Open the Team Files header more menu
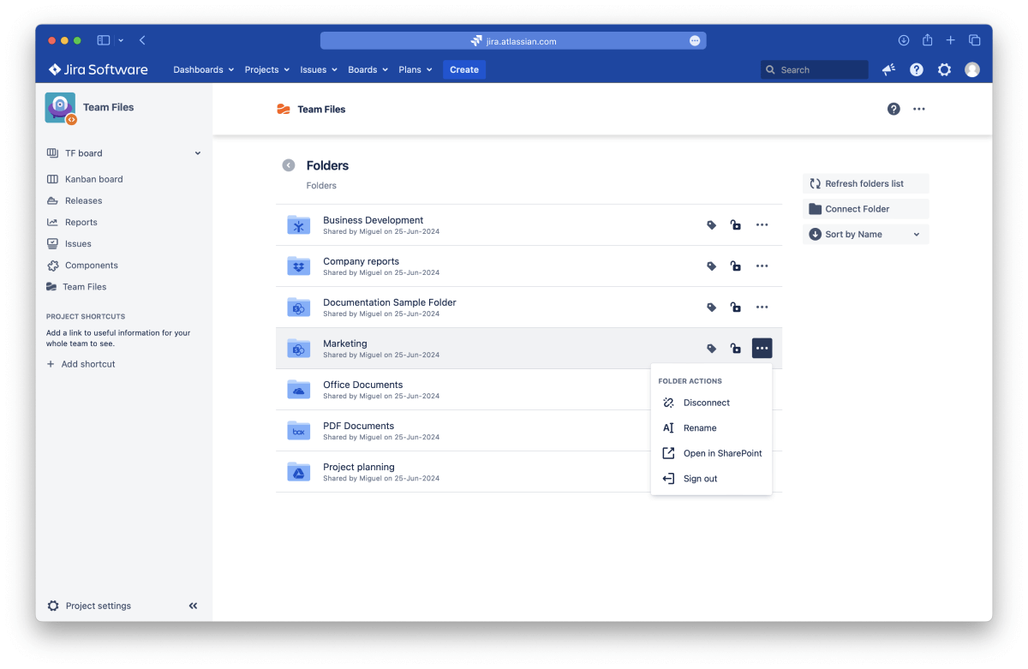Viewport: 1028px width, 669px height. [919, 109]
